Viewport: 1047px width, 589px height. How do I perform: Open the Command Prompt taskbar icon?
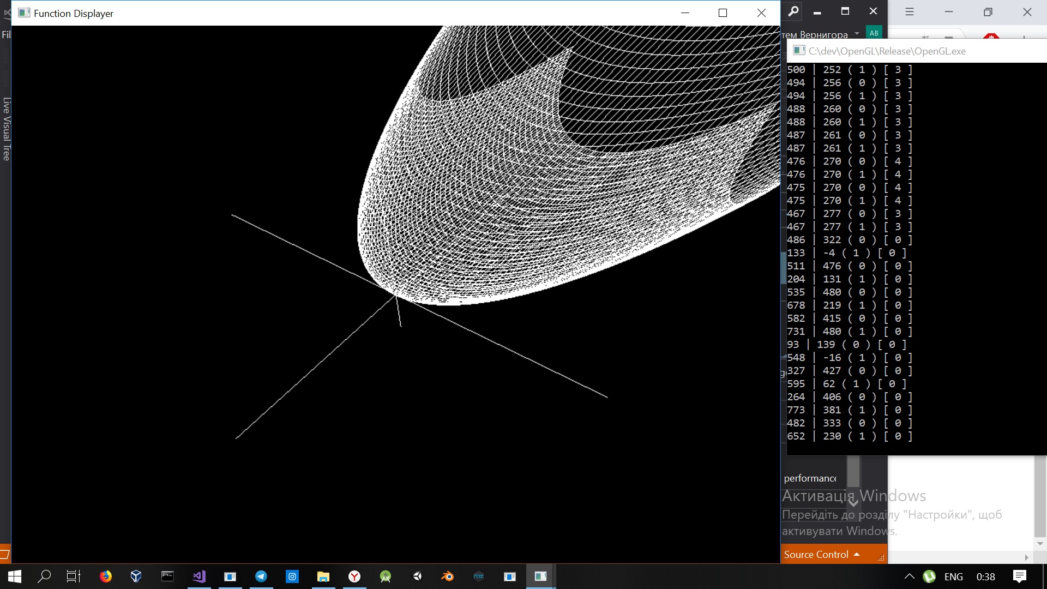167,576
